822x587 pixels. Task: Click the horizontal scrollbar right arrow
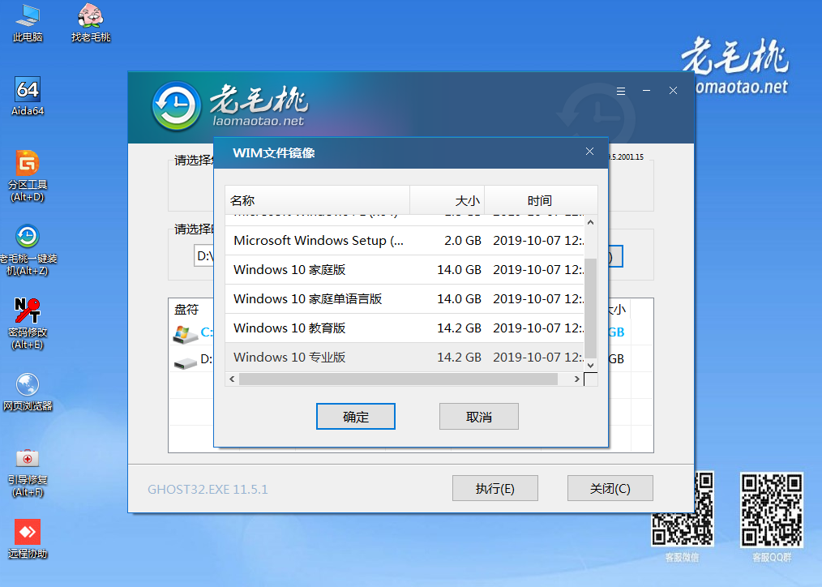[x=576, y=379]
